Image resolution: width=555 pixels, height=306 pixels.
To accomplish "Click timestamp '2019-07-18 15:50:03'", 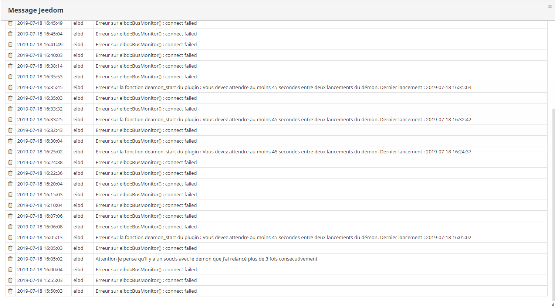I will click(40, 291).
